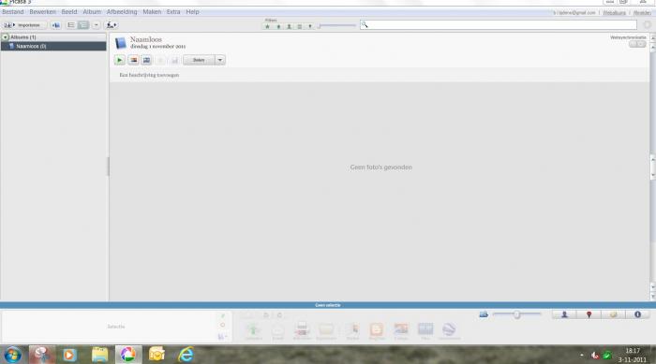Open the Delen share button
This screenshot has width=656, height=364.
(x=199, y=60)
